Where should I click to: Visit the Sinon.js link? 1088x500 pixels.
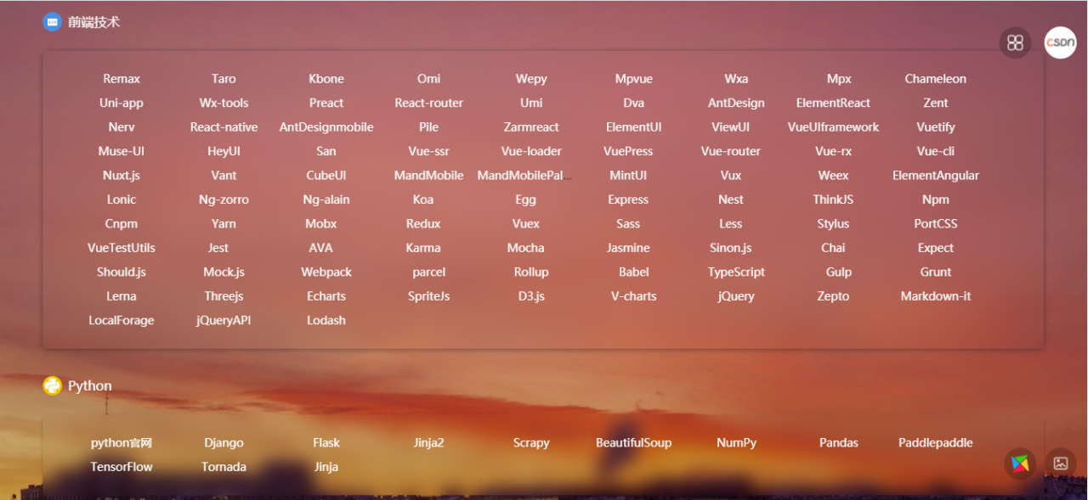(731, 248)
